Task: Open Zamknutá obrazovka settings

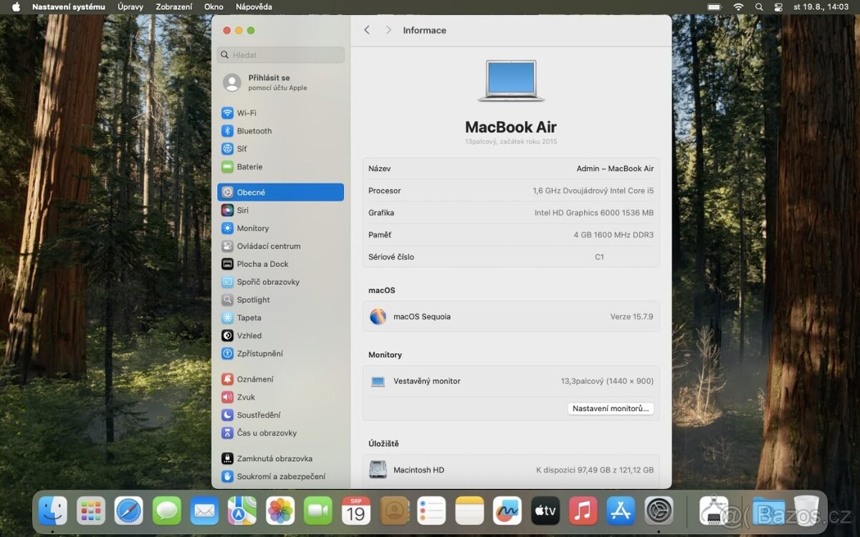Action: (280, 459)
